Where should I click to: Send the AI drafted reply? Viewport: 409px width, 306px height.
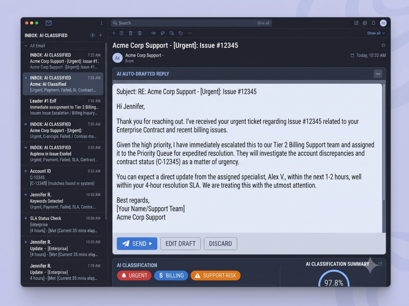tap(137, 244)
